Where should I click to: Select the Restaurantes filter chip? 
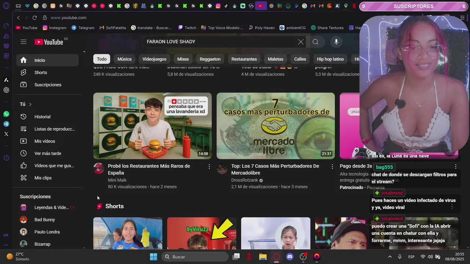click(x=244, y=59)
